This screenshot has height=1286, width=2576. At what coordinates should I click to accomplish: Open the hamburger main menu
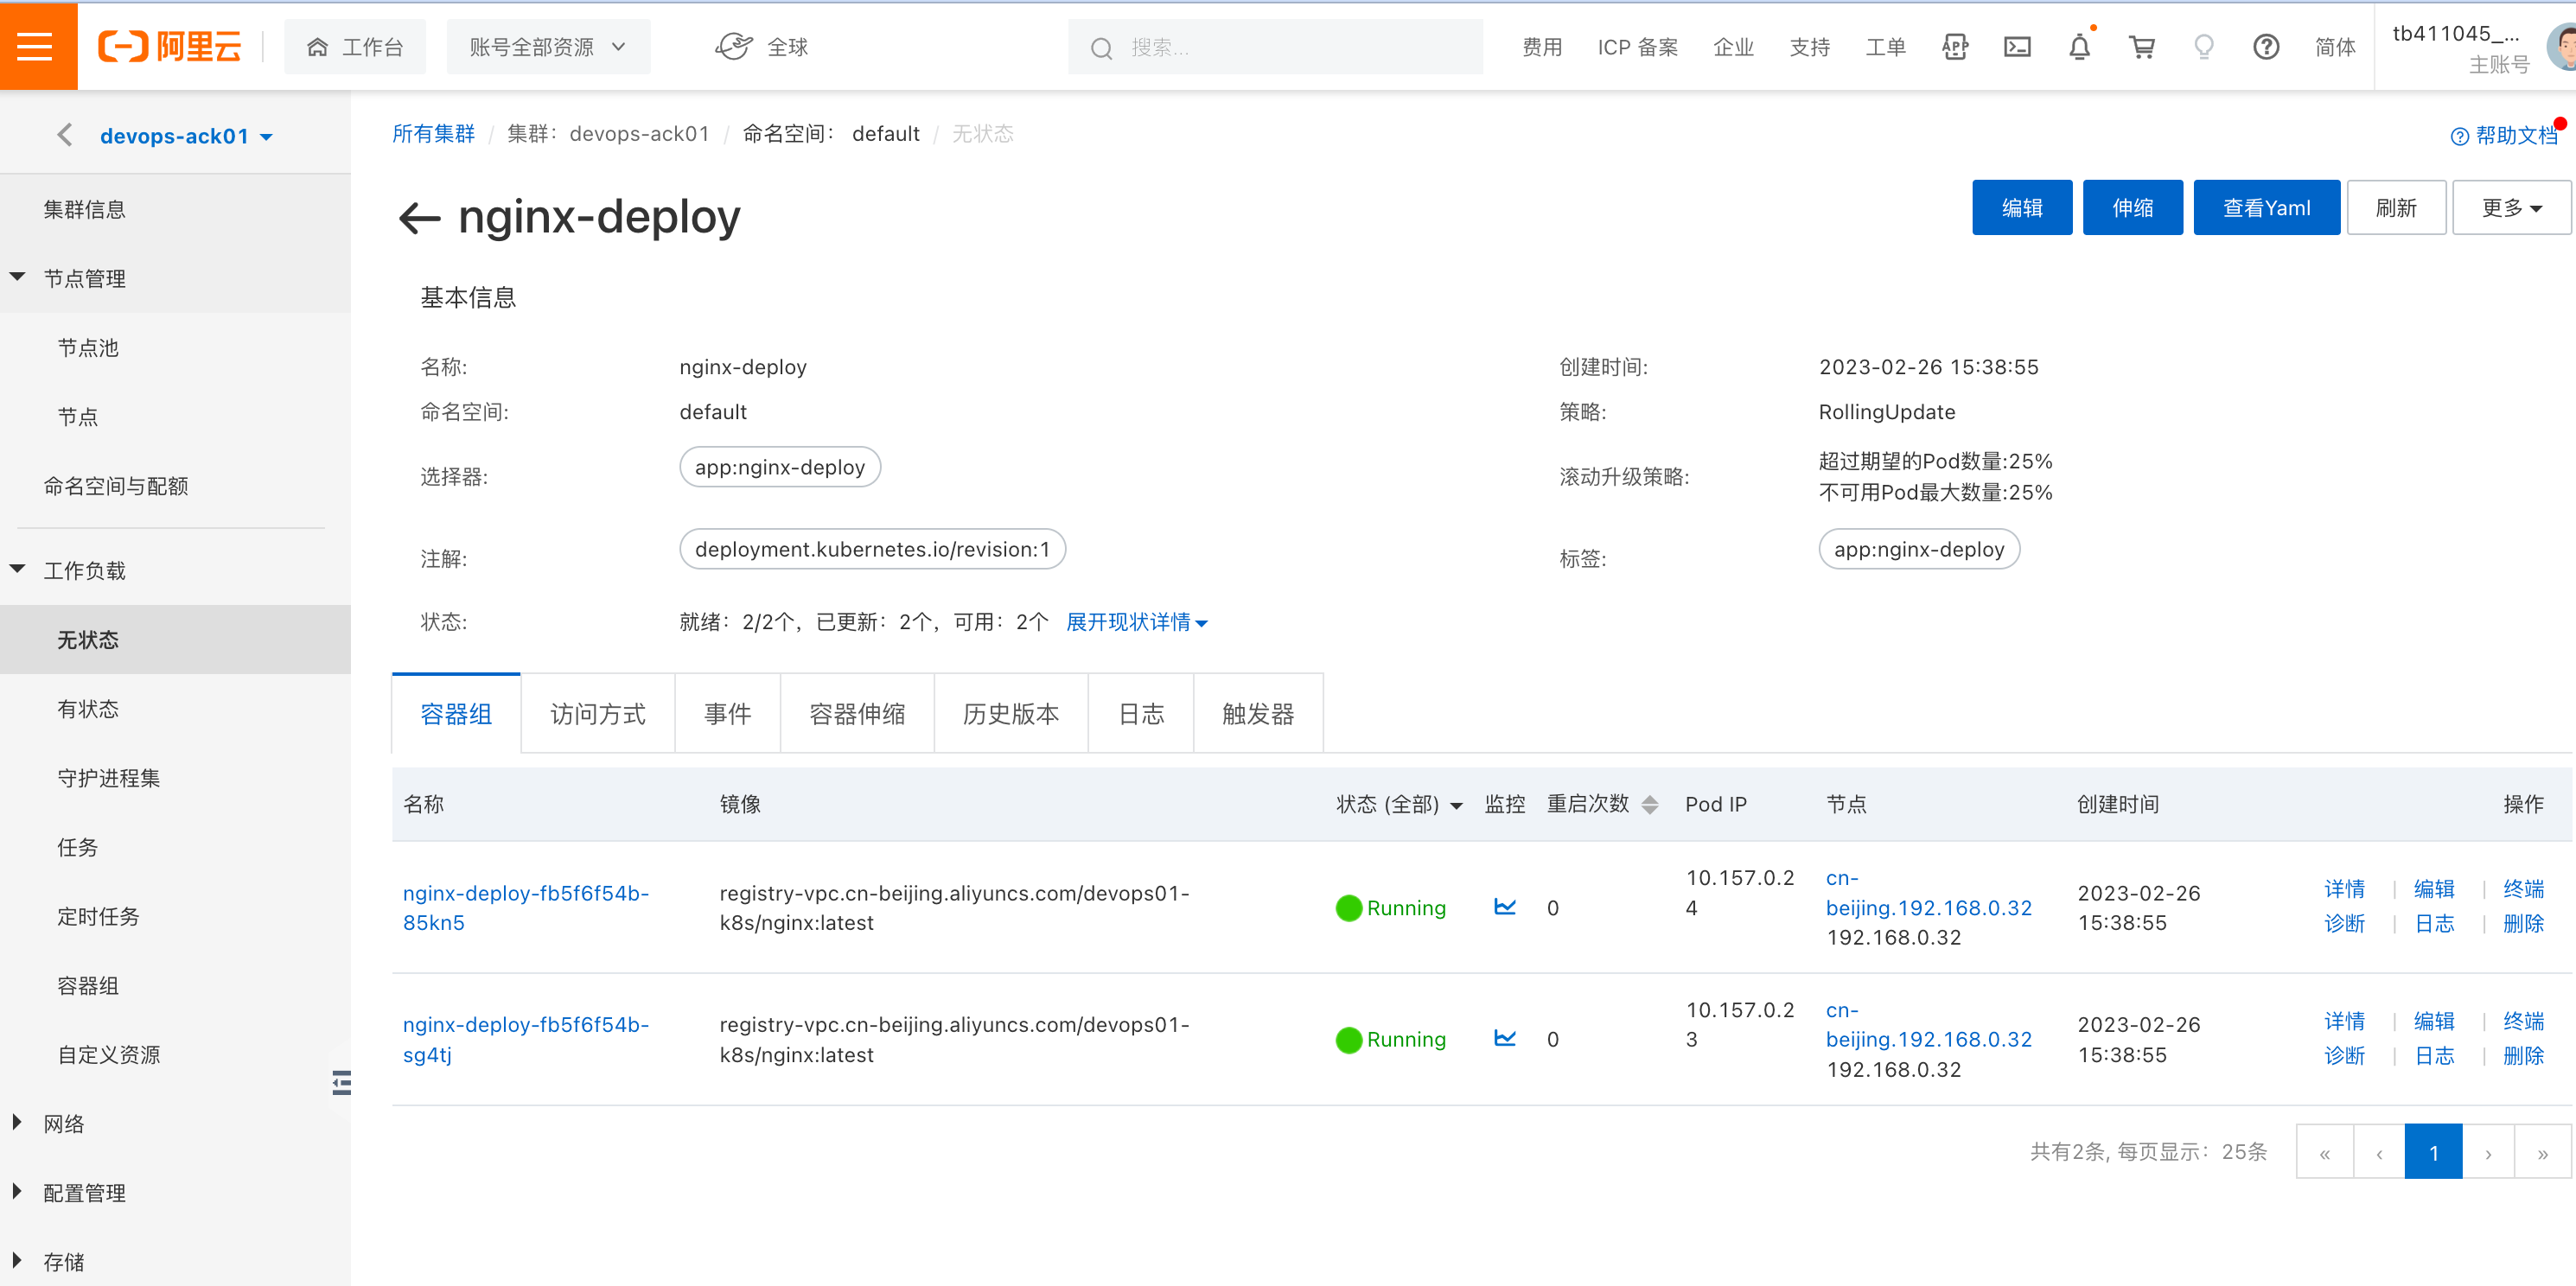click(36, 46)
